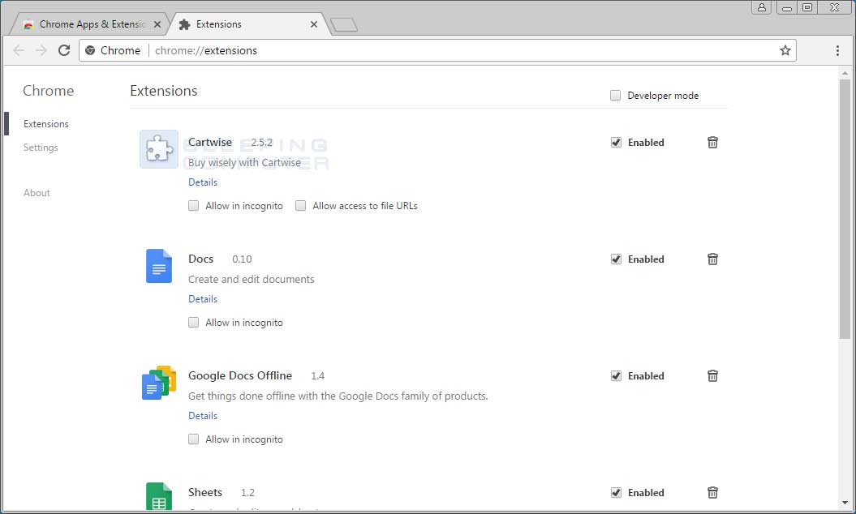
Task: Delete Google Docs Offline via trash icon
Action: click(x=712, y=376)
